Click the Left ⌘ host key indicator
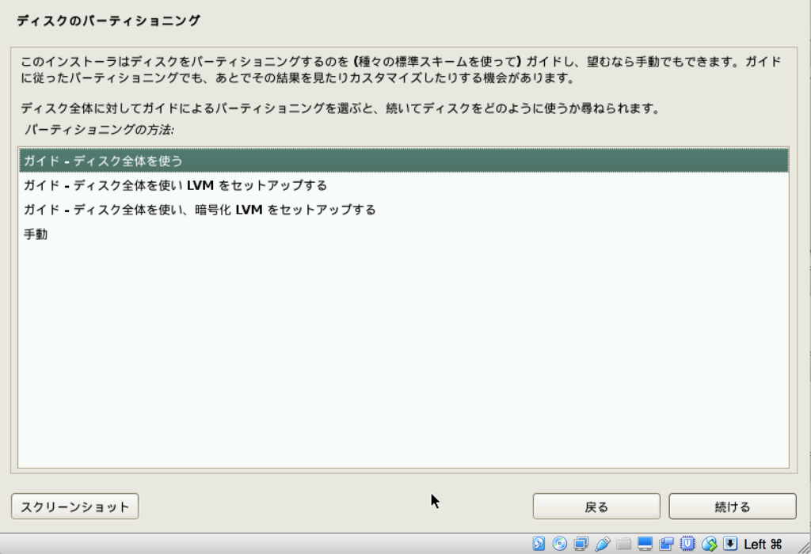The image size is (811, 554). point(764,544)
